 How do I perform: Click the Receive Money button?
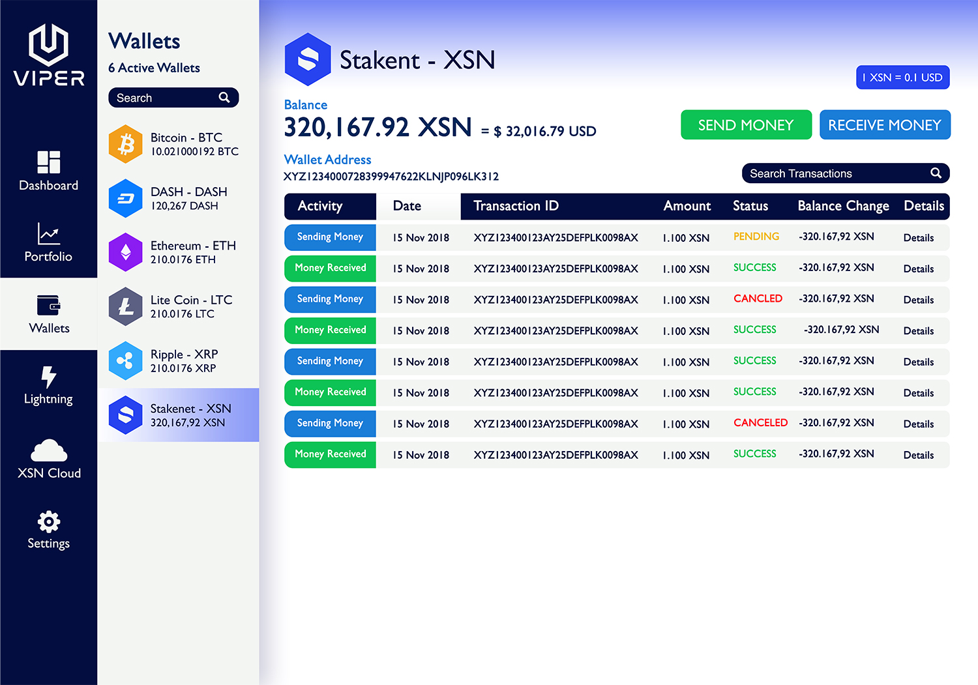click(x=885, y=124)
